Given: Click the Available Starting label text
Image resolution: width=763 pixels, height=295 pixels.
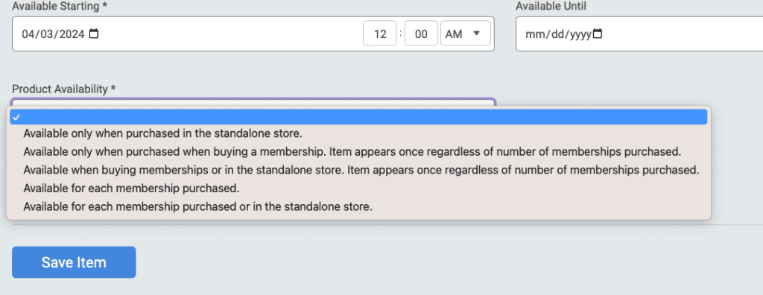Looking at the screenshot, I should 60,6.
